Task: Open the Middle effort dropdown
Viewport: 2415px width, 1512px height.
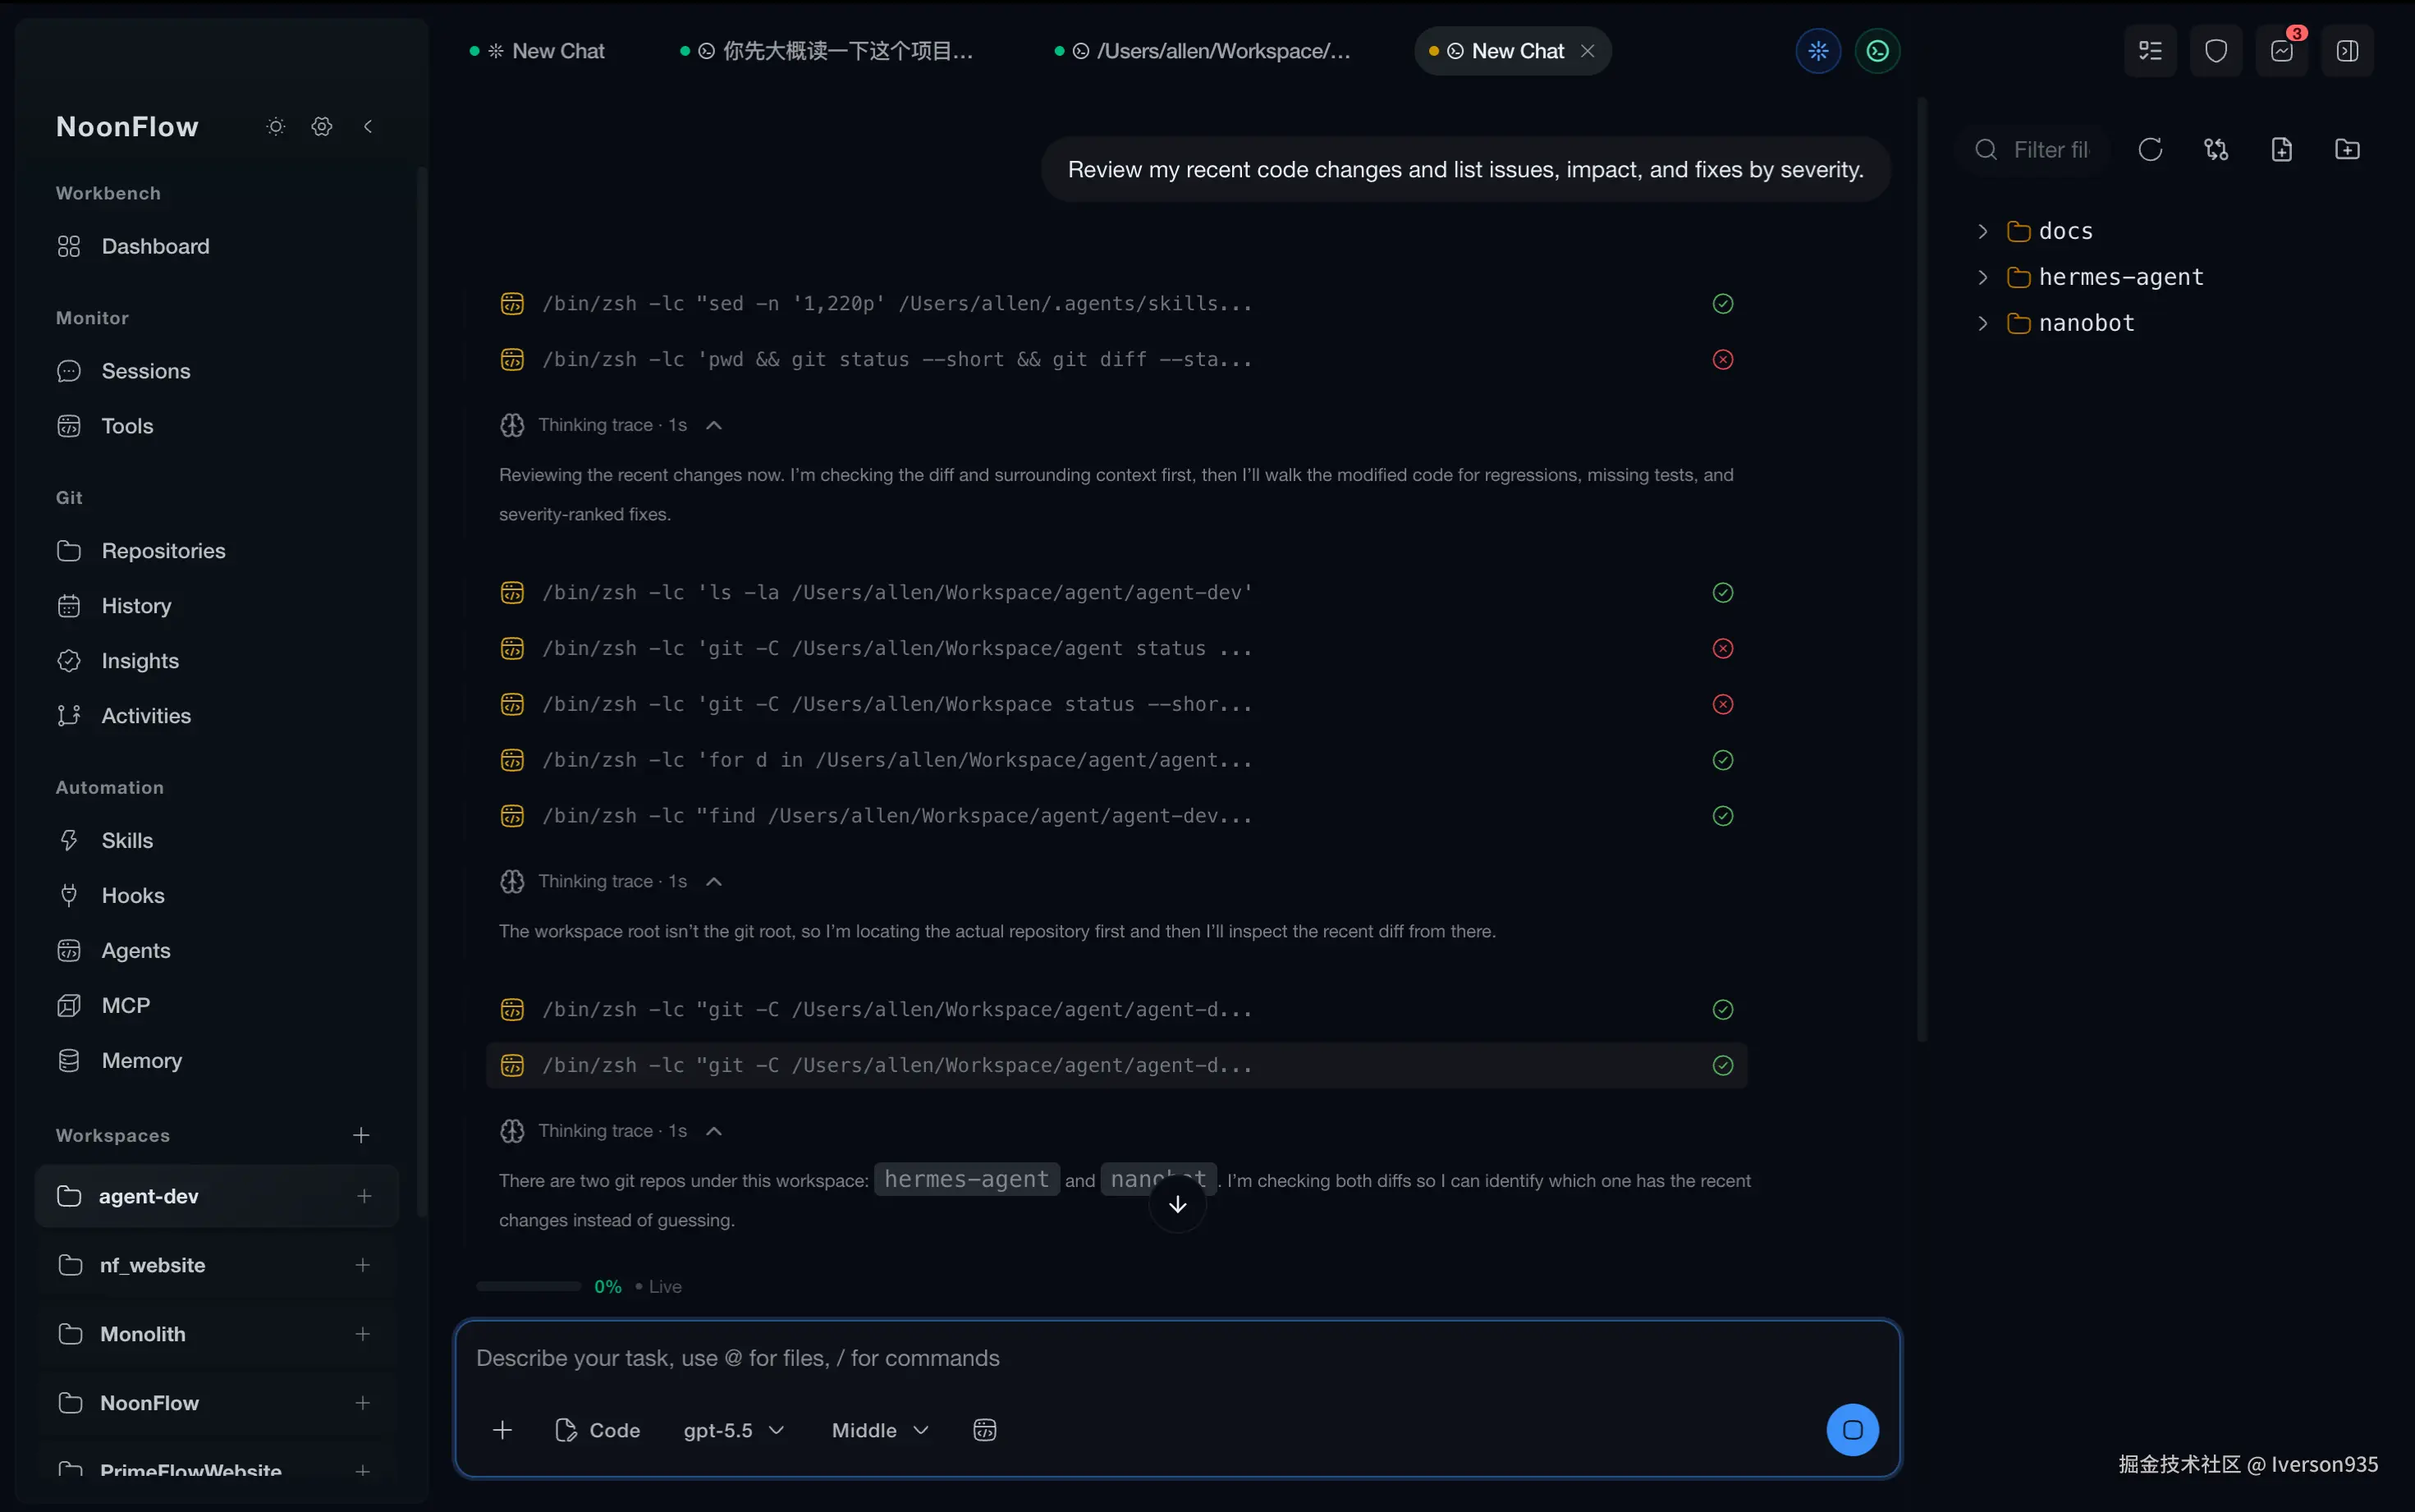Action: coord(880,1430)
